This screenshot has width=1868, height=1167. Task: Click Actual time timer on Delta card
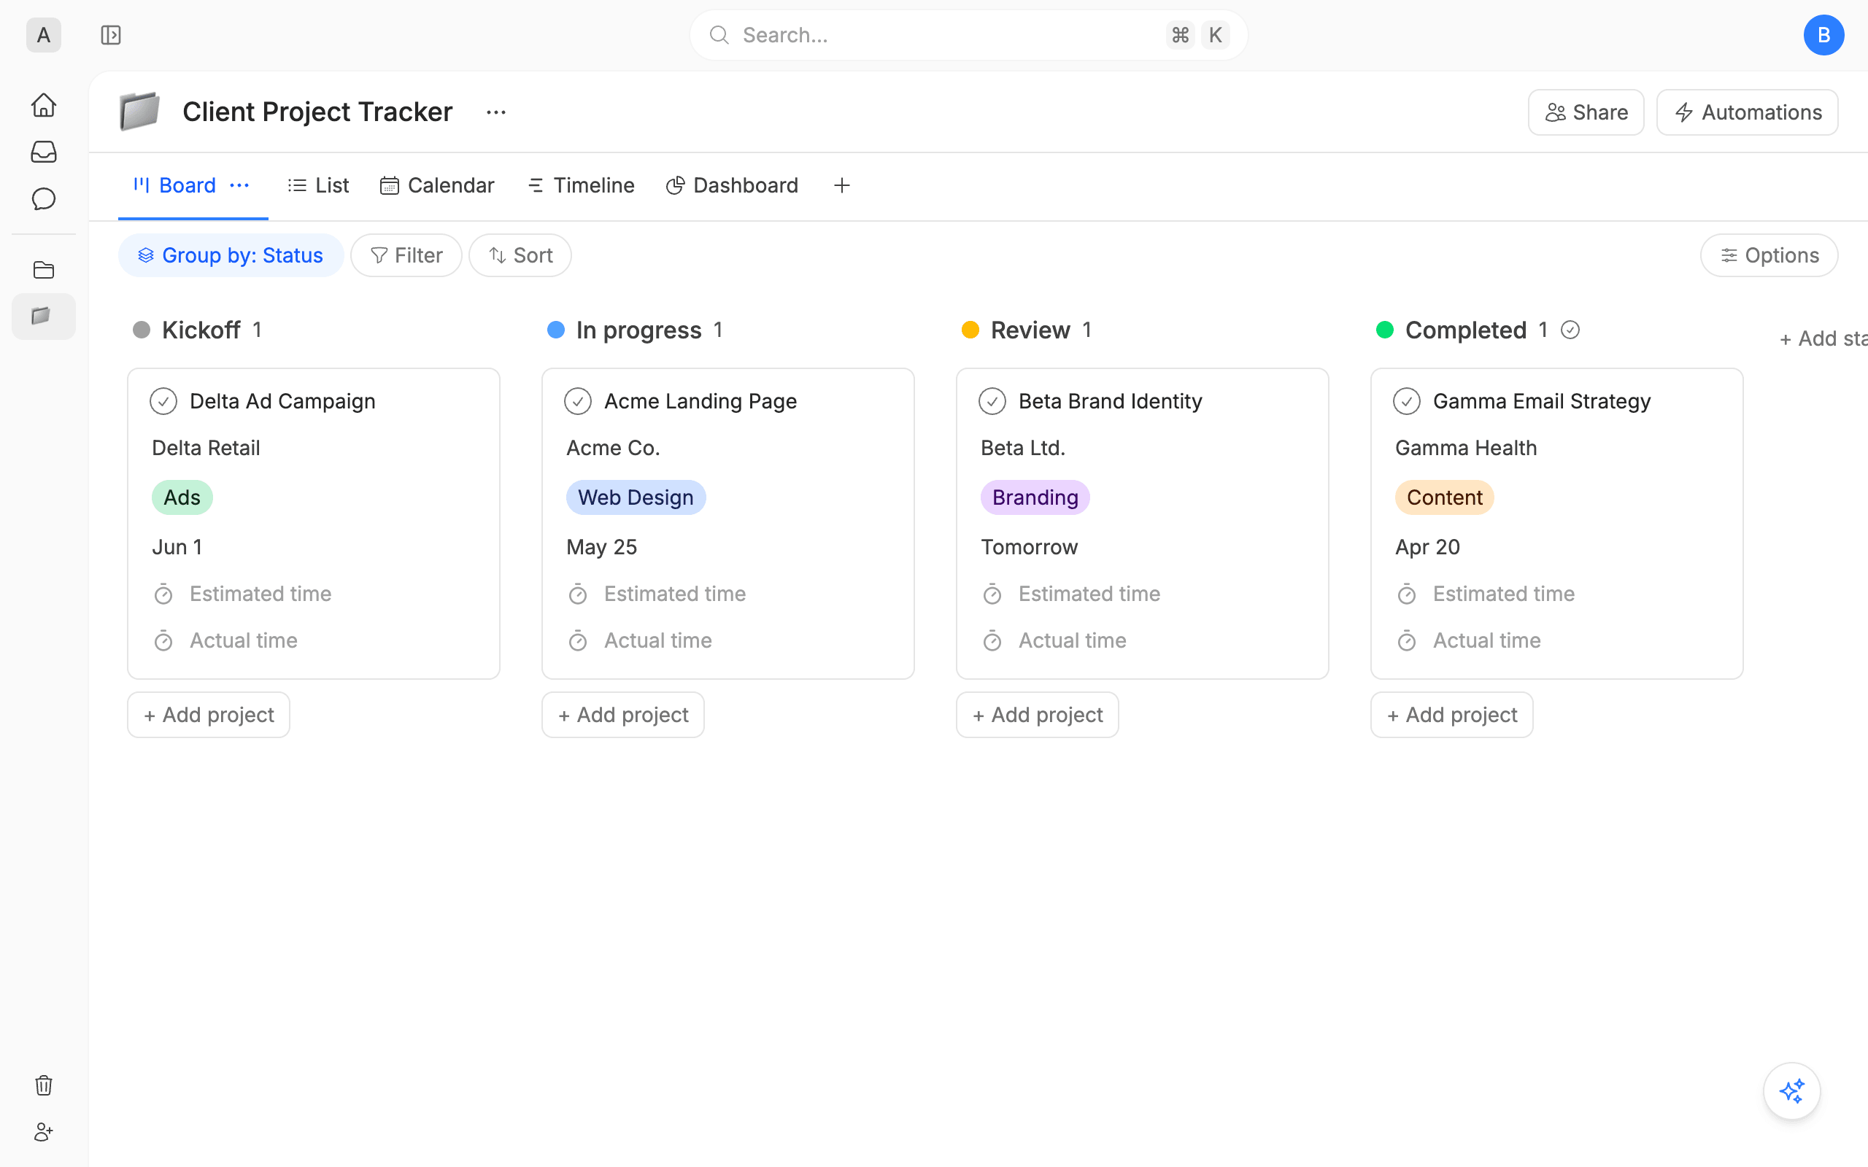pos(163,640)
